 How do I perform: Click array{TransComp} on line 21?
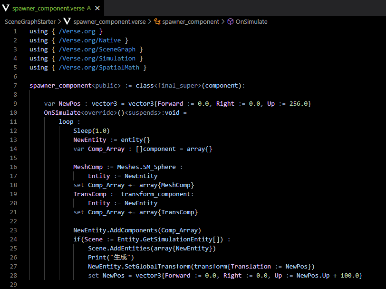(x=168, y=212)
